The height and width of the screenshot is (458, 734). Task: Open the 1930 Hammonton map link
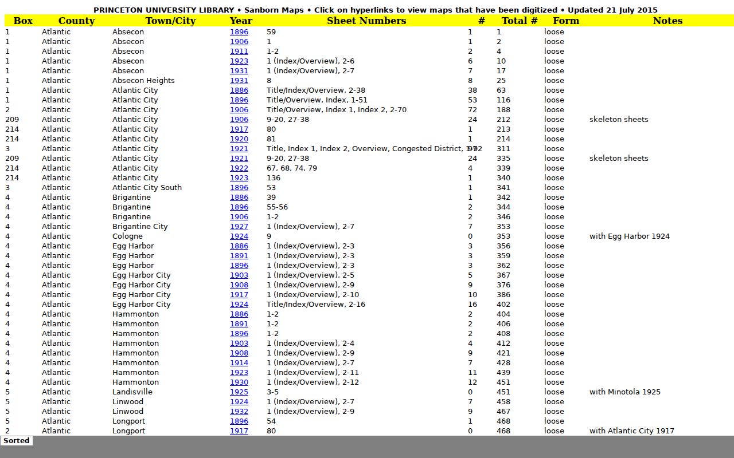pos(239,382)
